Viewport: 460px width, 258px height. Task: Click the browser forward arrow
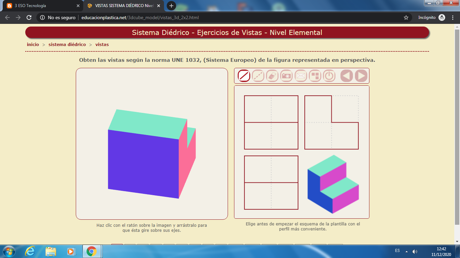18,17
